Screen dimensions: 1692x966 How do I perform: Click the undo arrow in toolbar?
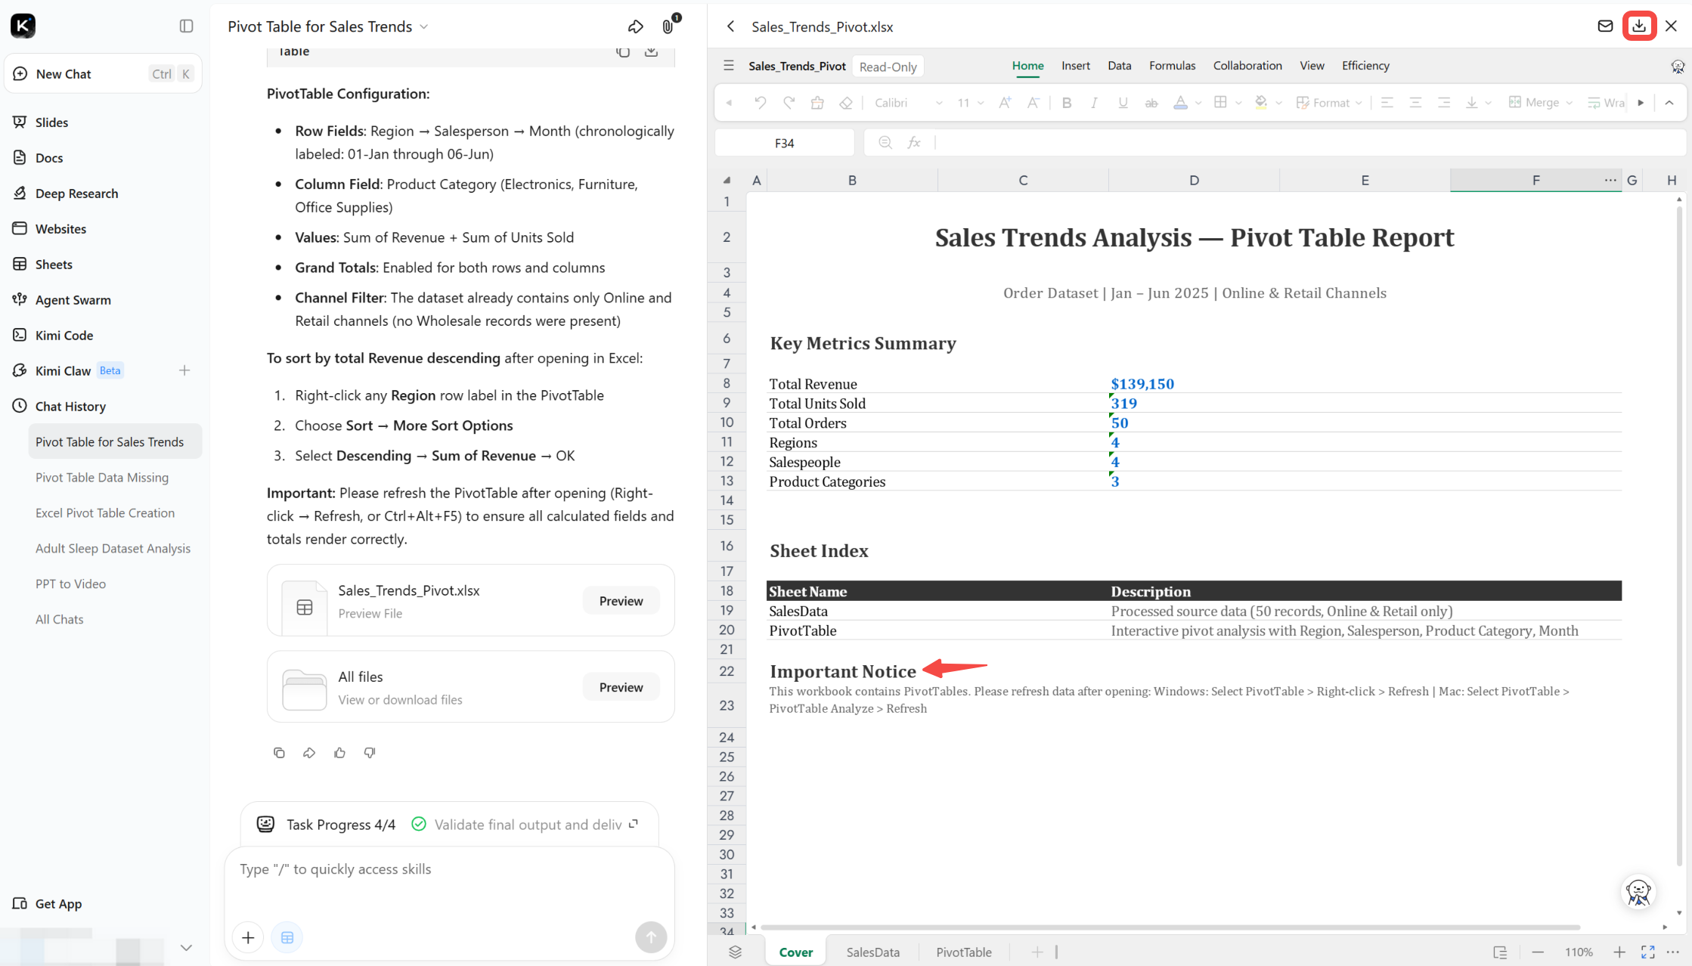761,103
